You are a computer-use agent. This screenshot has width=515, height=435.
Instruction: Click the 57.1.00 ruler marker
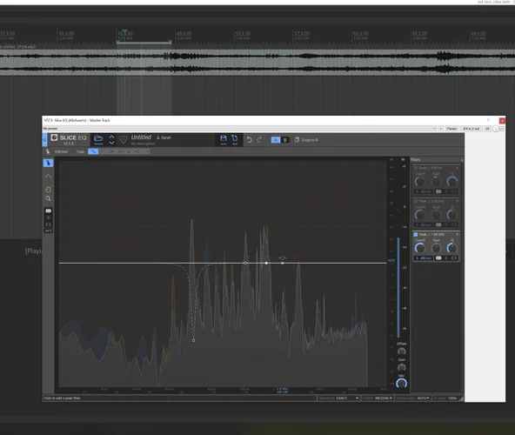coord(302,34)
